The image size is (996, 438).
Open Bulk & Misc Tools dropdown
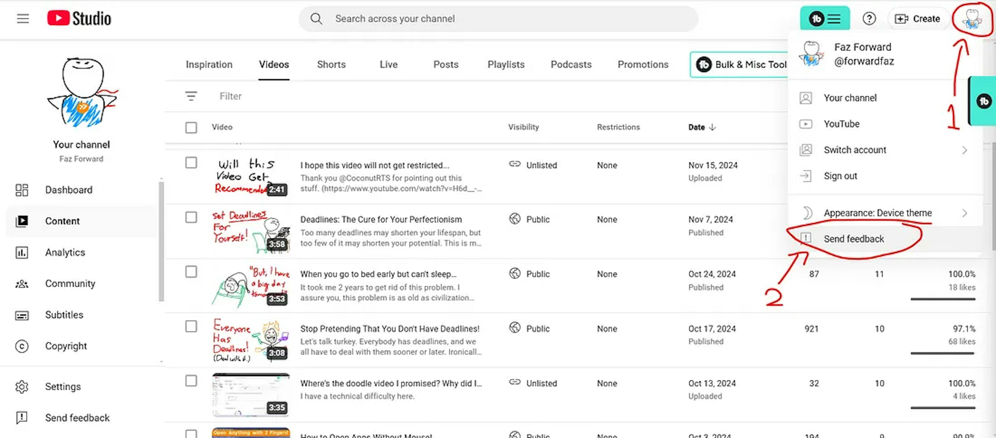(739, 65)
